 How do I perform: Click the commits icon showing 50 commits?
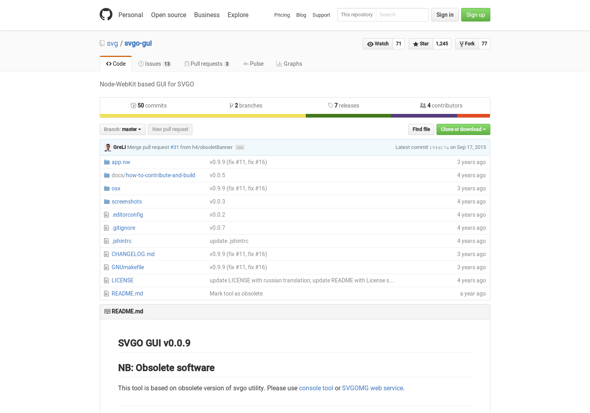tap(134, 105)
